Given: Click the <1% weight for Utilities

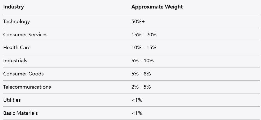Looking at the screenshot, I should pyautogui.click(x=137, y=100).
